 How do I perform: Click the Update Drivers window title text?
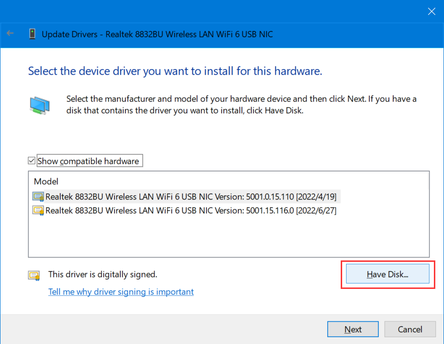[x=157, y=34]
